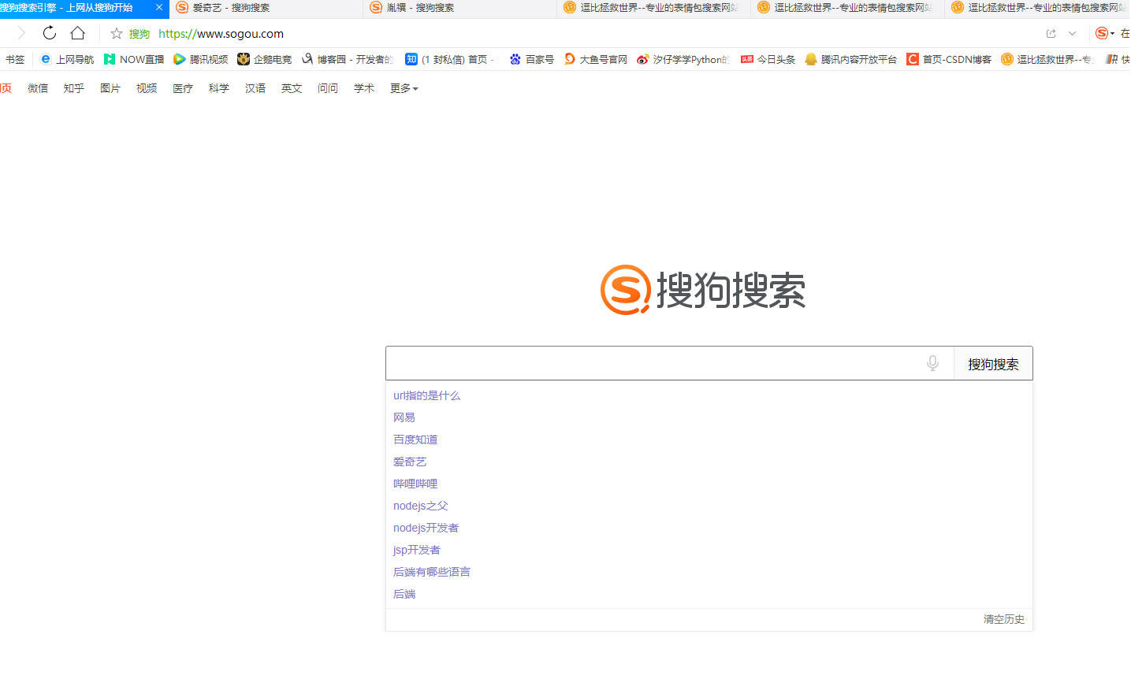Click the address bar URL www.sogou.com
Image resolution: width=1131 pixels, height=675 pixels.
click(x=221, y=33)
